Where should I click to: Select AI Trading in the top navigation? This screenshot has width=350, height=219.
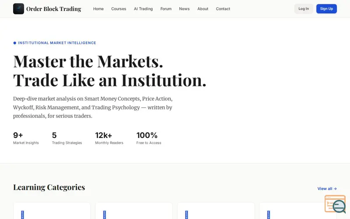tap(143, 9)
